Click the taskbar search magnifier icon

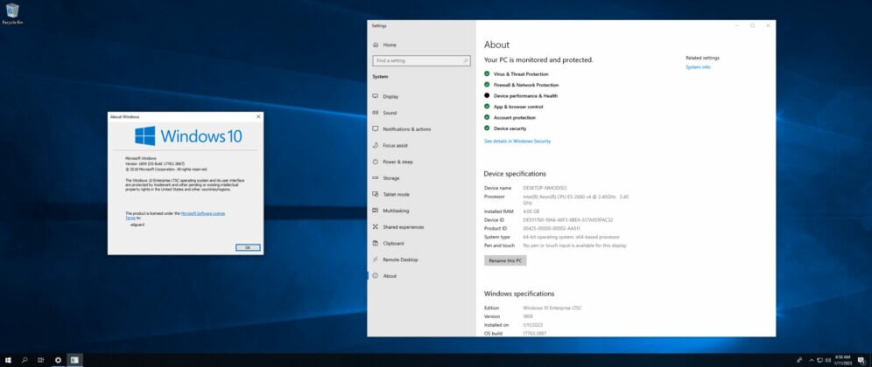coord(25,360)
